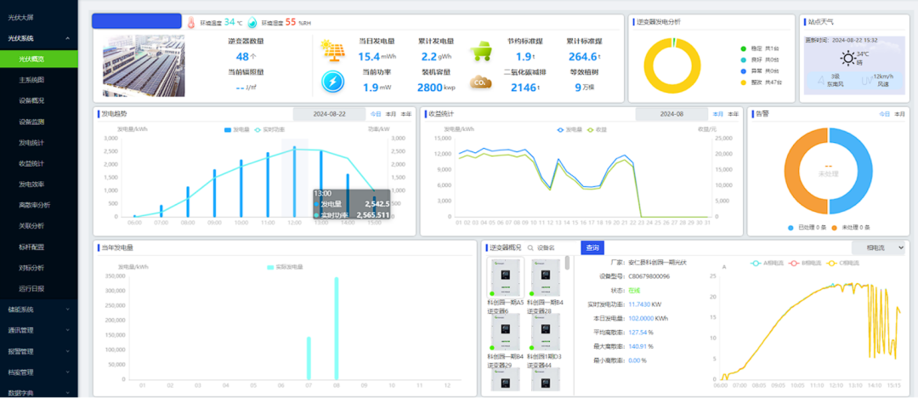Expand the 档案管理 sidebar group
This screenshot has width=918, height=398.
(x=38, y=372)
